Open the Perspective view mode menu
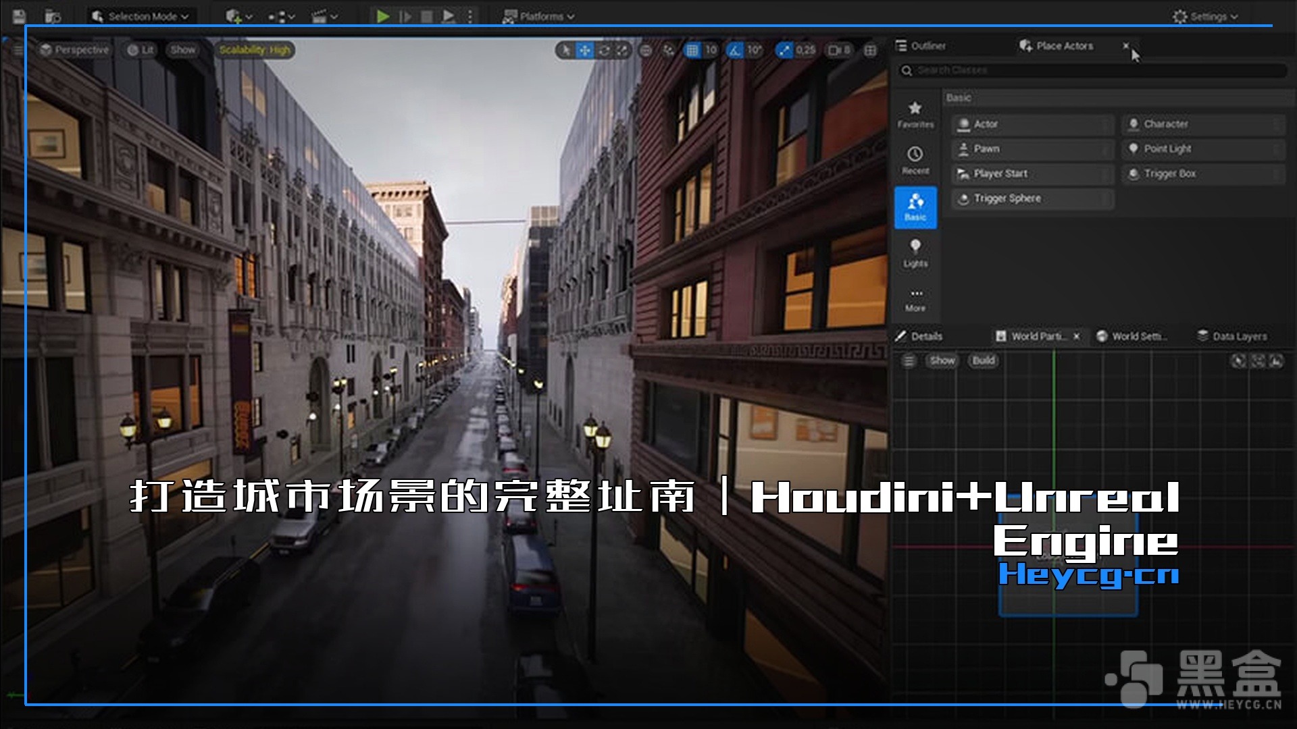This screenshot has height=729, width=1297. coord(74,50)
